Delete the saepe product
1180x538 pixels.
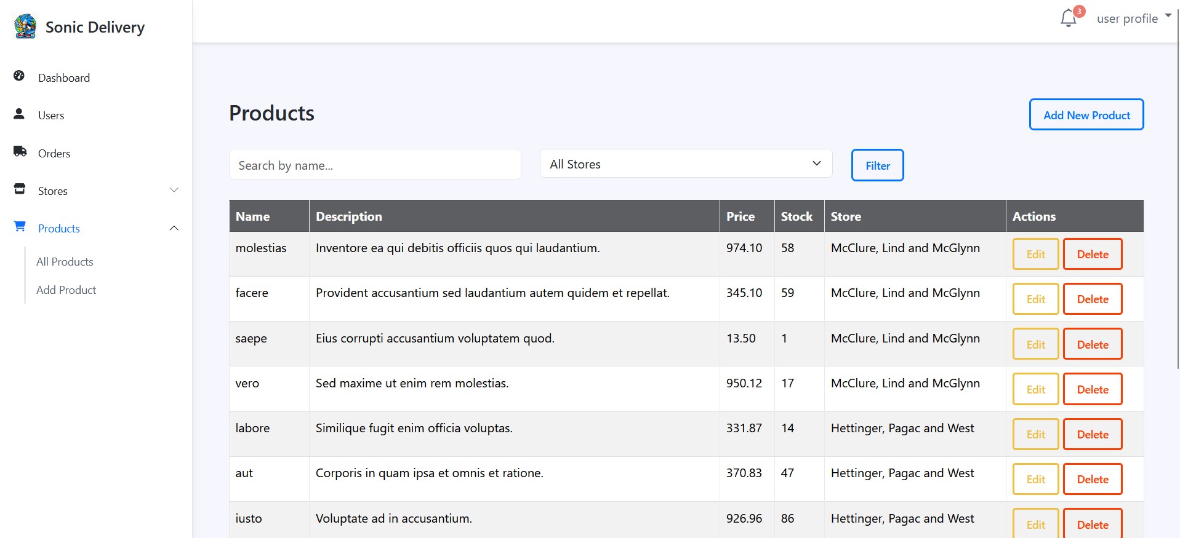[1093, 344]
